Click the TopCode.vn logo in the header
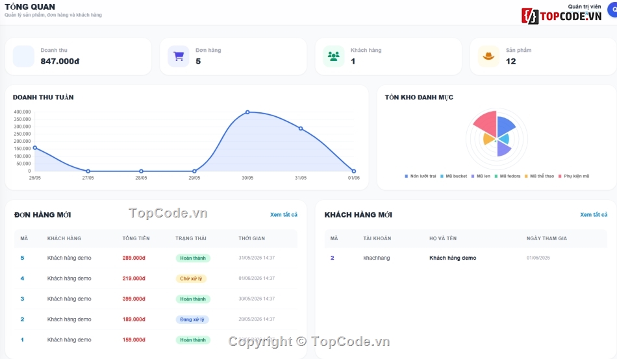This screenshot has height=359, width=617. pyautogui.click(x=562, y=16)
